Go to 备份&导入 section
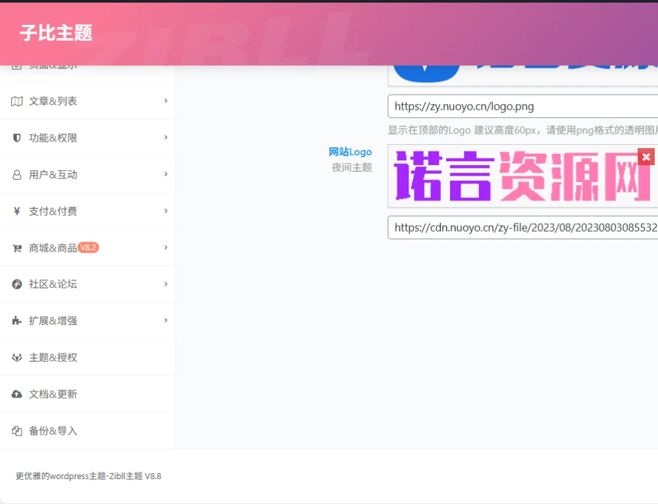Screen dimensions: 658x504 click(x=88, y=430)
